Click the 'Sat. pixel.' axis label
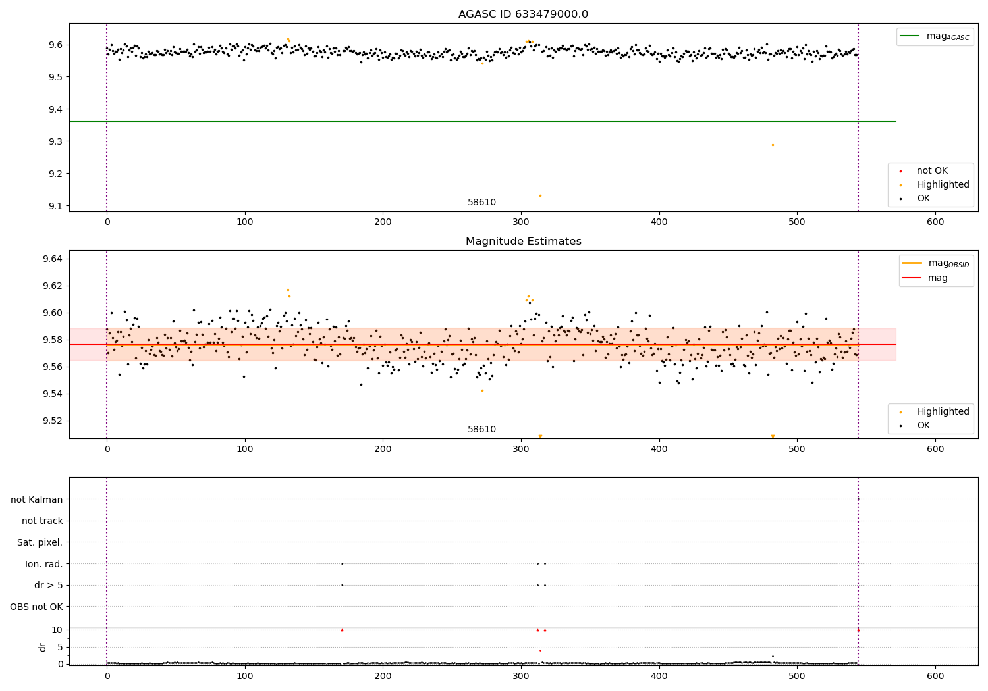 pyautogui.click(x=40, y=543)
